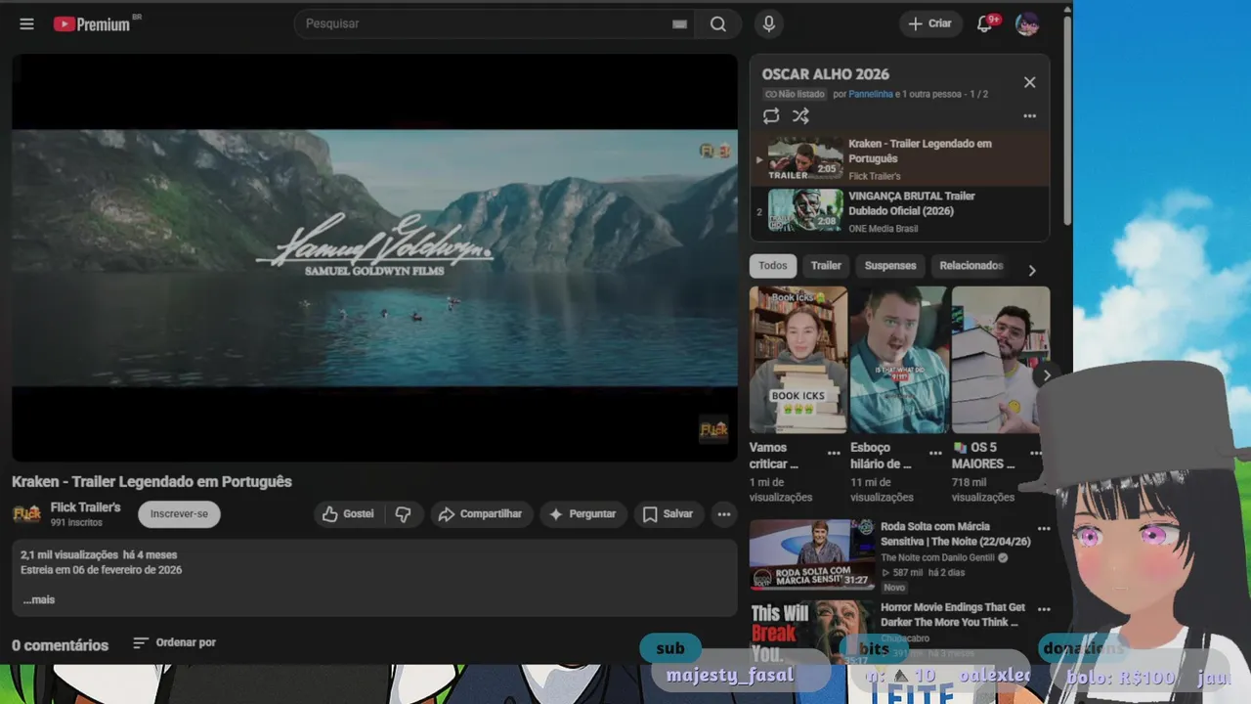The width and height of the screenshot is (1251, 704).
Task: Open options for Esboço hilário short
Action: pos(935,453)
